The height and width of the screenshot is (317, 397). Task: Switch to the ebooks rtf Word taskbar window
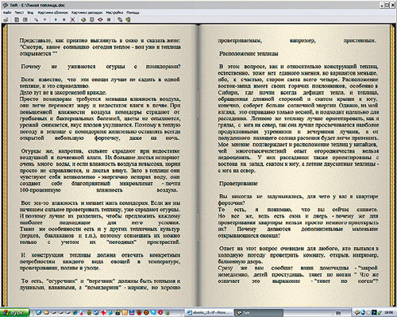pos(209,313)
